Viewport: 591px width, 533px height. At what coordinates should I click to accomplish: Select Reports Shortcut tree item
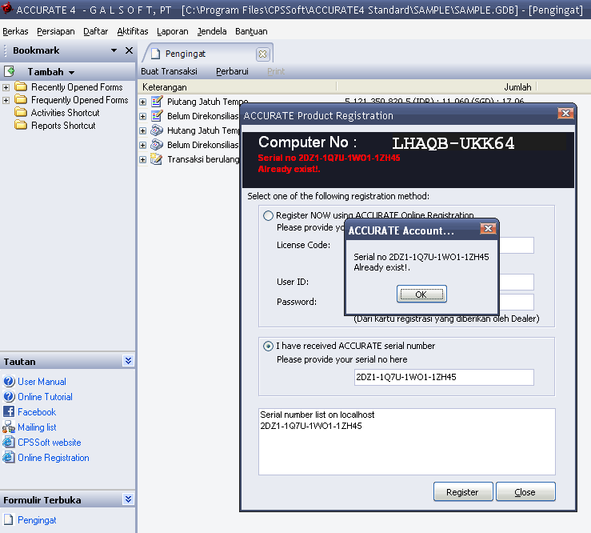(x=63, y=126)
